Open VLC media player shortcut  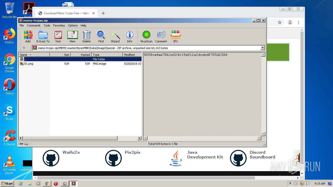coord(9,165)
